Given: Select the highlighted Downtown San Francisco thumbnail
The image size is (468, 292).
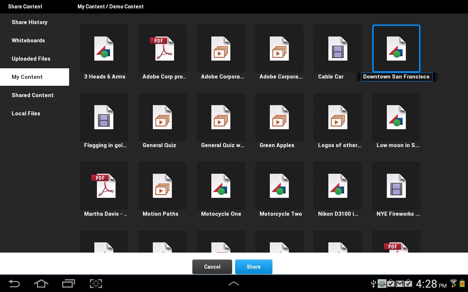Looking at the screenshot, I should click(x=396, y=49).
